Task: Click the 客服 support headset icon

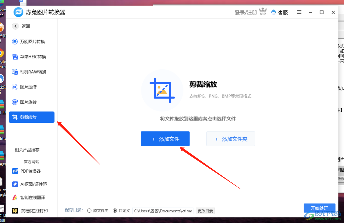Action: pyautogui.click(x=273, y=12)
